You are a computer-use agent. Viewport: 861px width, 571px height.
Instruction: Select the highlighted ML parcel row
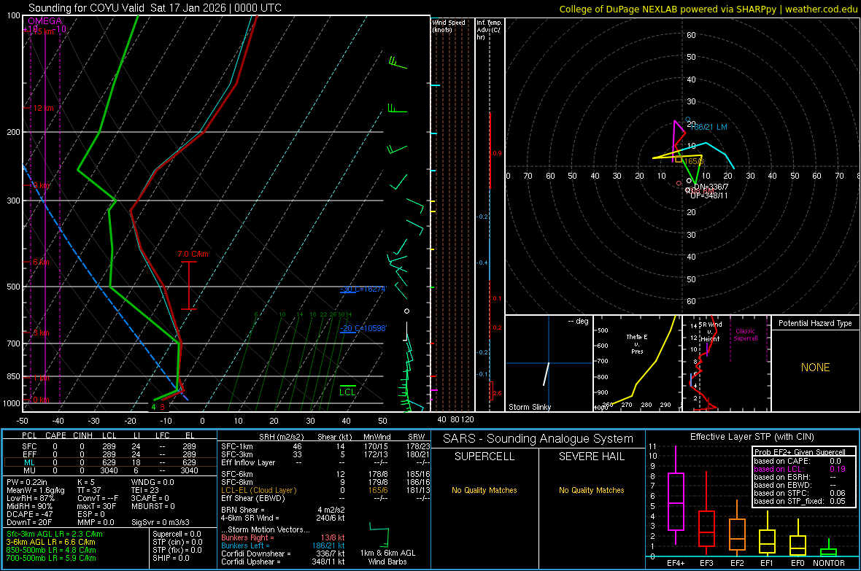coord(110,462)
